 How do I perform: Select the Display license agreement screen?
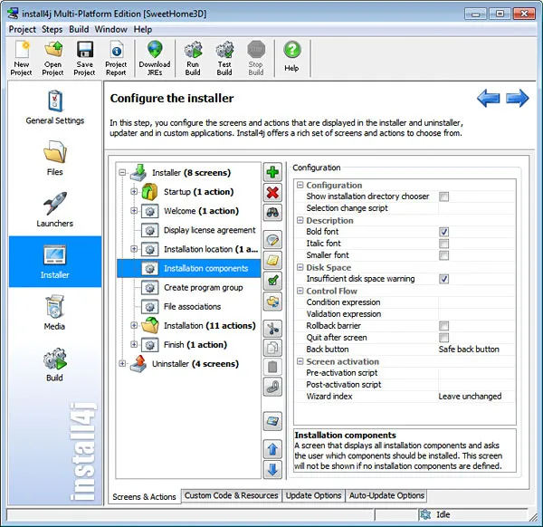[210, 230]
